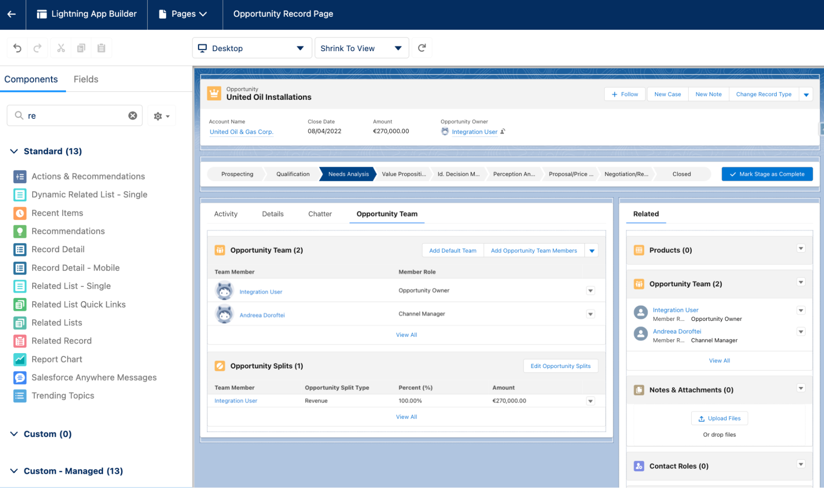Image resolution: width=824 pixels, height=488 pixels.
Task: Switch to the Components tab
Action: point(31,79)
